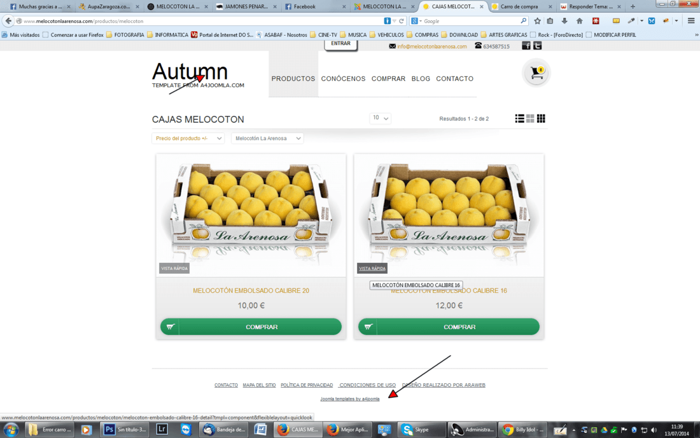Switch to the Carro de compra tab

[x=521, y=7]
